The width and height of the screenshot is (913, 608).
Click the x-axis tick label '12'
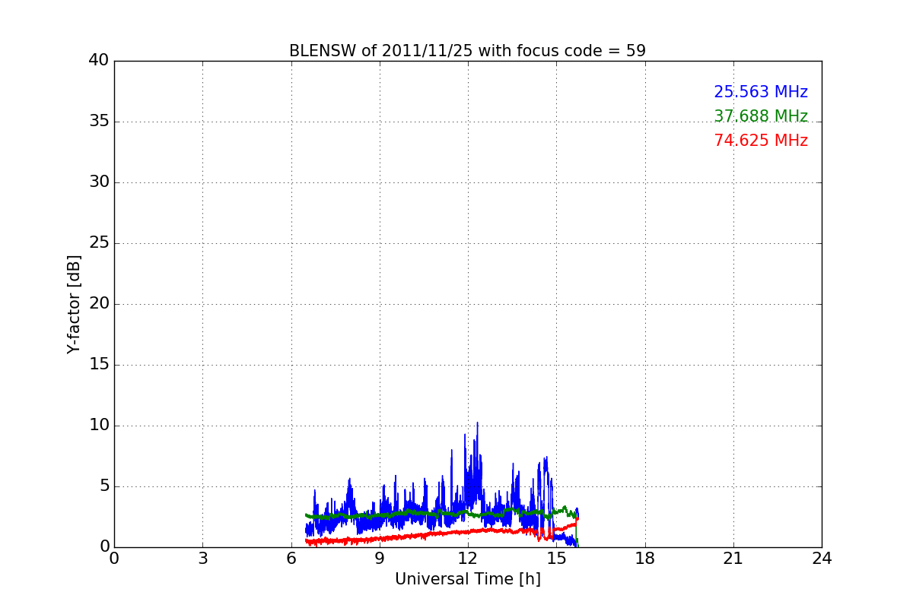[468, 559]
